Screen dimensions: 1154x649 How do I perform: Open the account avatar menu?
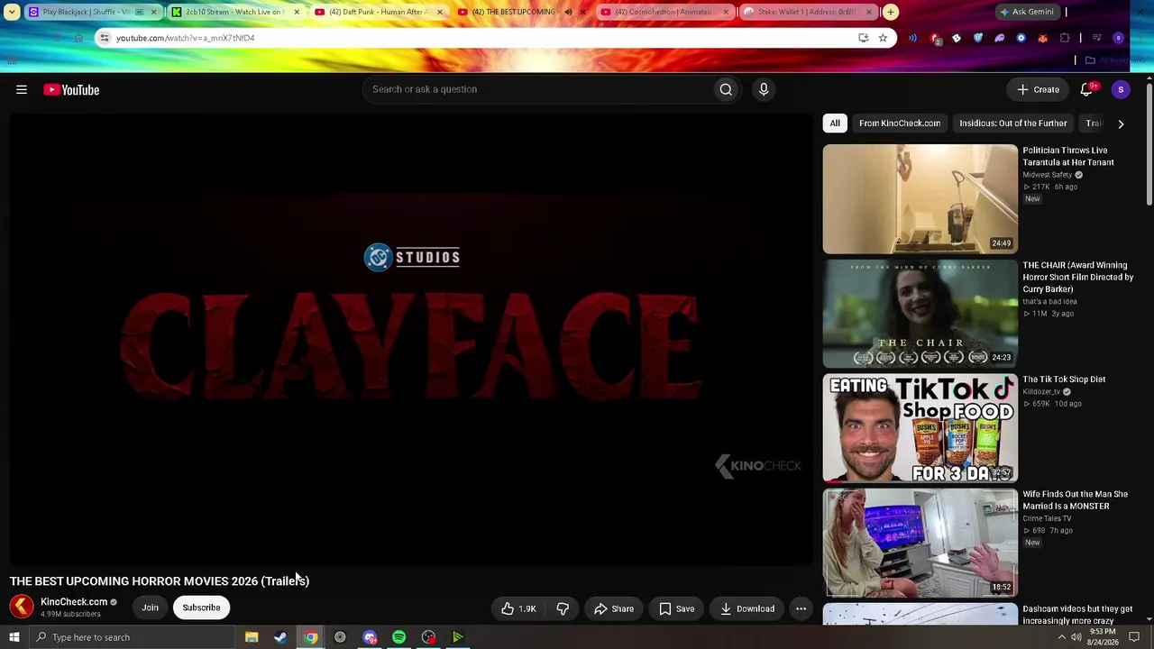1121,89
